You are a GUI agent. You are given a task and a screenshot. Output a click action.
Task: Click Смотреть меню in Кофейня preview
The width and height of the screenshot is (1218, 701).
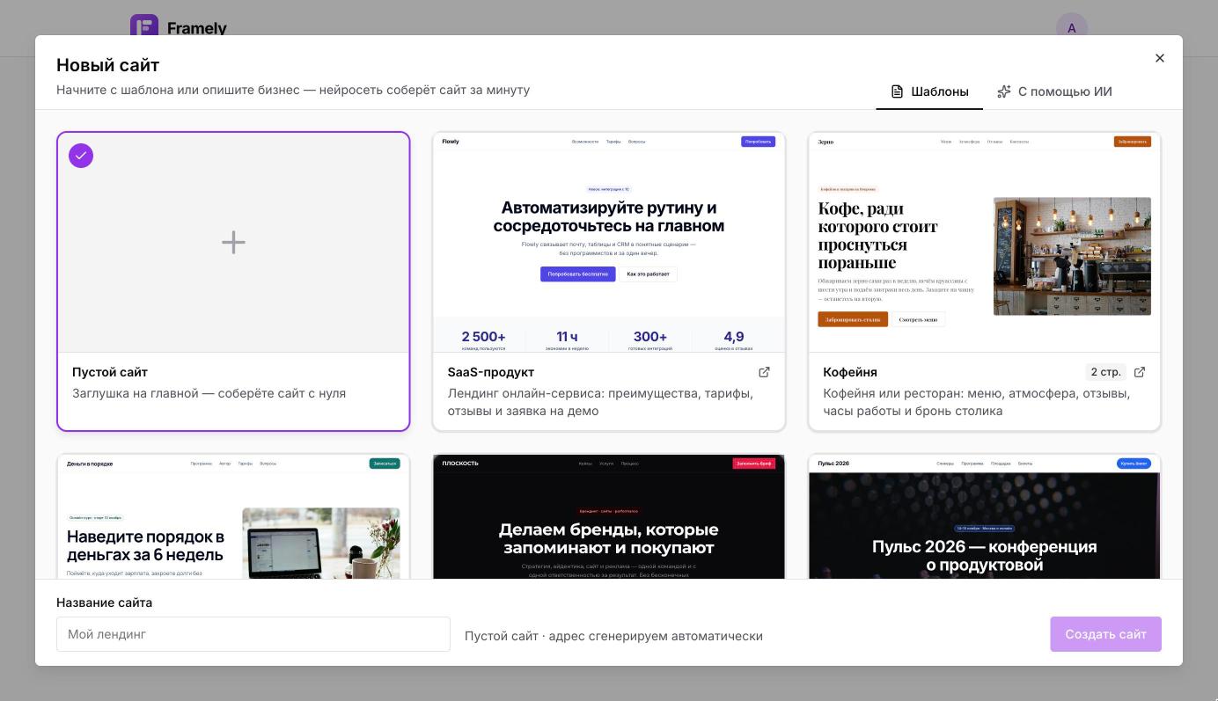pos(918,319)
